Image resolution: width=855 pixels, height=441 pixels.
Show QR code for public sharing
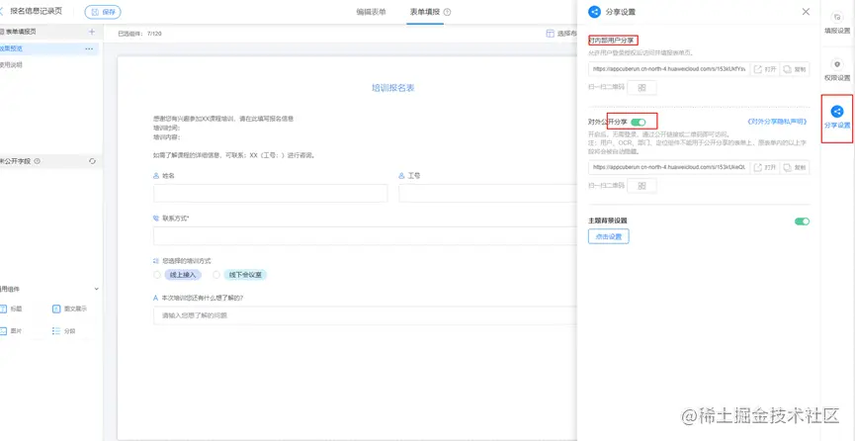tap(641, 186)
